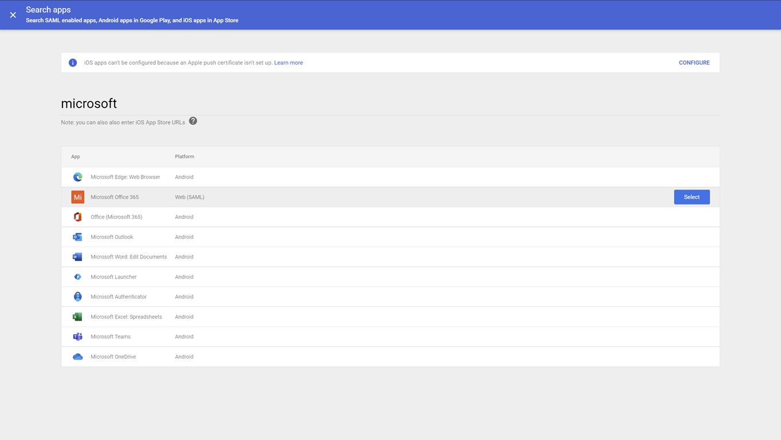Click the Microsoft Launcher icon
Screen dimensions: 781x440
click(77, 277)
